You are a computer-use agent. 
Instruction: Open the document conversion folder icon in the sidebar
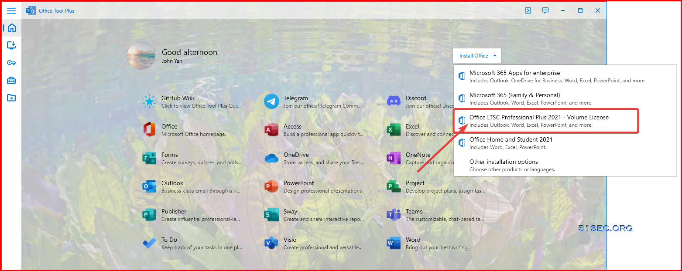pyautogui.click(x=12, y=98)
